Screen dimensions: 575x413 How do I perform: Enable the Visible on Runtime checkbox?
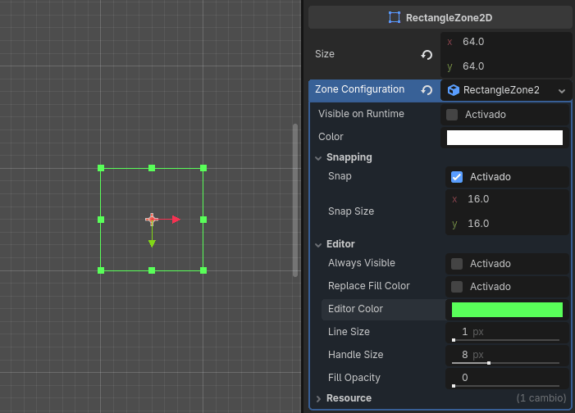tap(452, 115)
